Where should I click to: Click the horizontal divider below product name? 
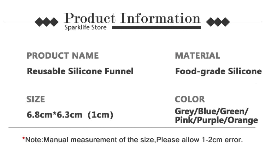[x=132, y=84]
